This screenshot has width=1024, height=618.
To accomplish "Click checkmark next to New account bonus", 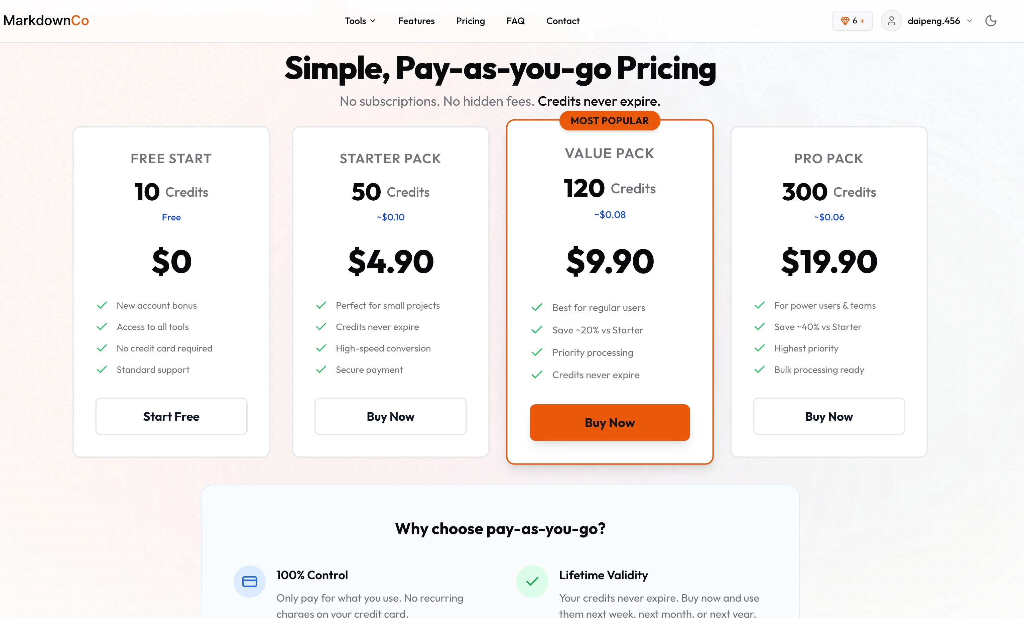I will coord(102,305).
